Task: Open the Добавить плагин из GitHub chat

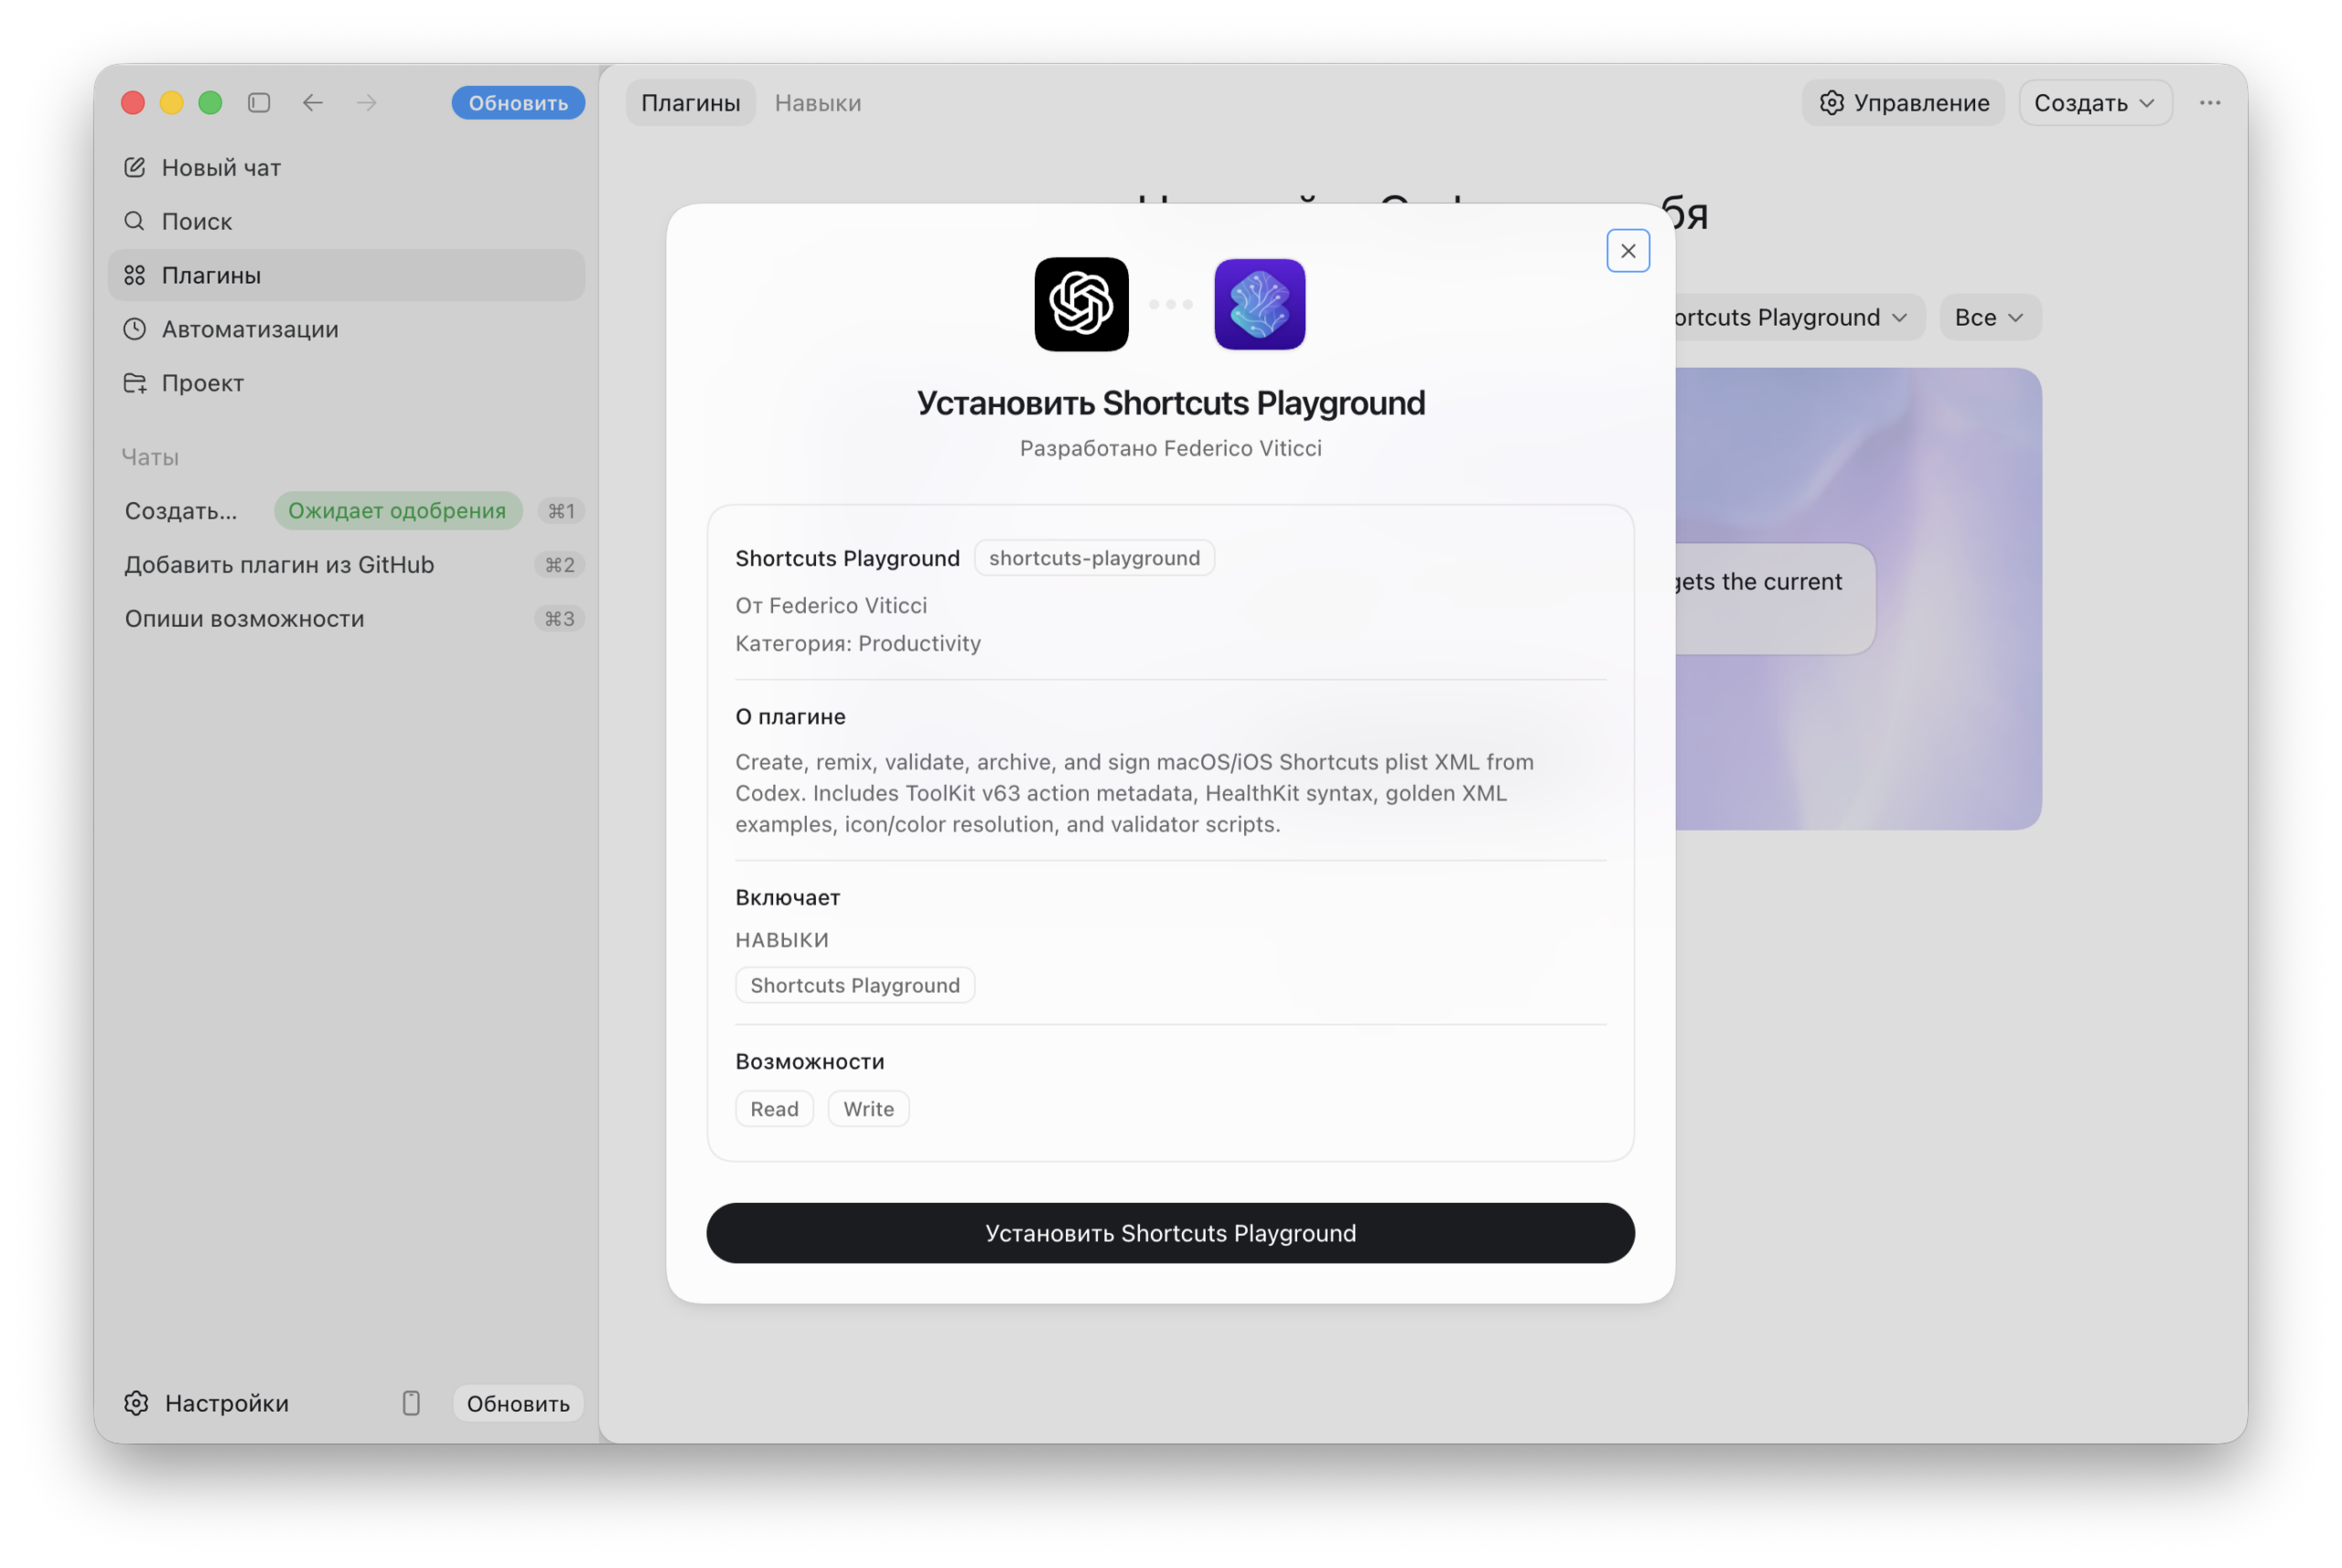Action: pyautogui.click(x=346, y=564)
